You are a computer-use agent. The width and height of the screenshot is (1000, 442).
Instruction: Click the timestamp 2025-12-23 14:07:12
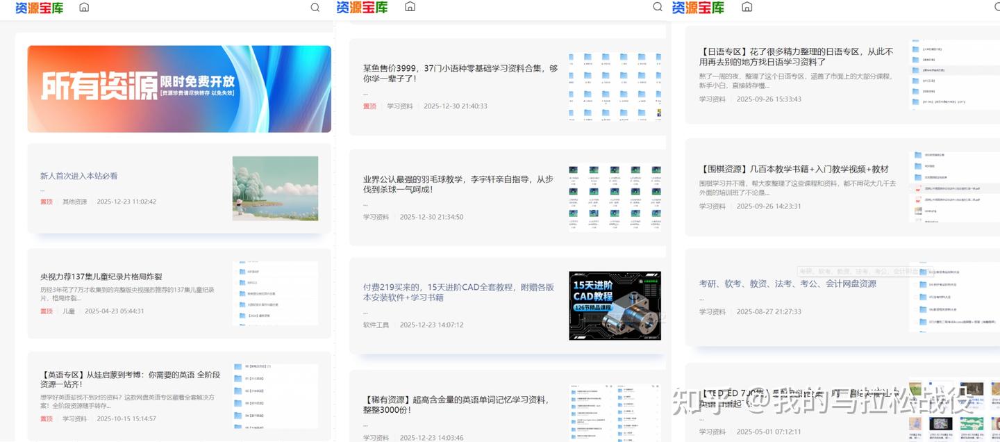coord(431,325)
